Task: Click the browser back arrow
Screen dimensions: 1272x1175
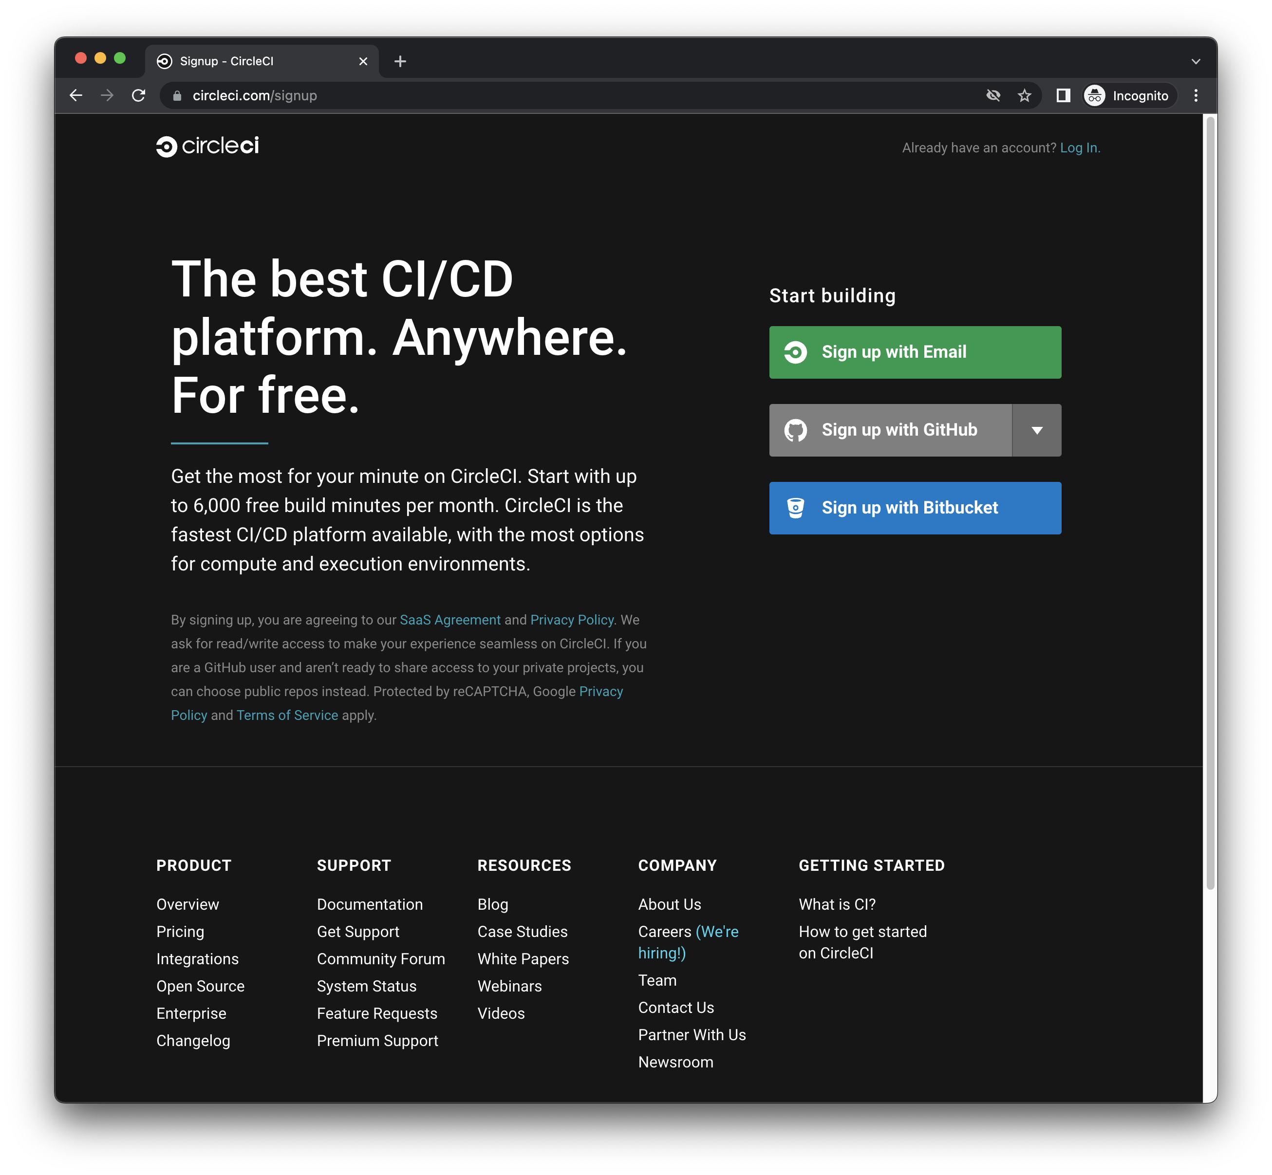Action: click(75, 95)
